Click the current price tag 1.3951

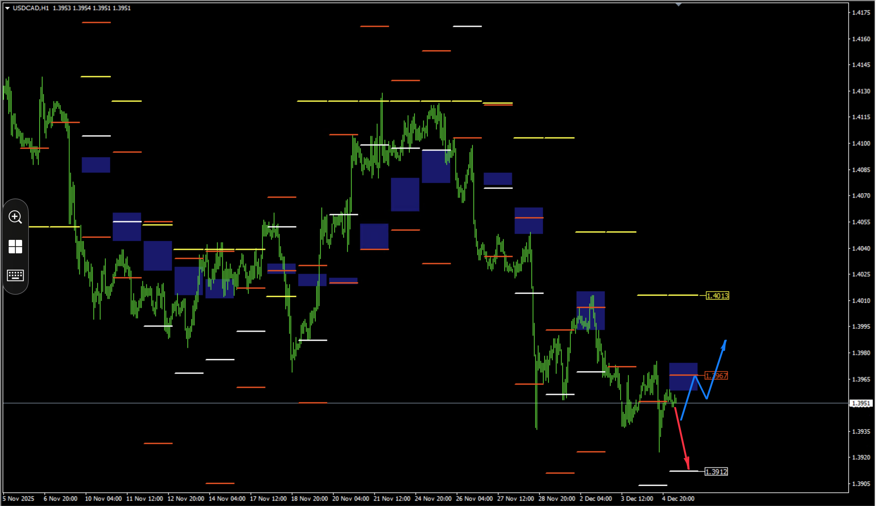(x=861, y=403)
